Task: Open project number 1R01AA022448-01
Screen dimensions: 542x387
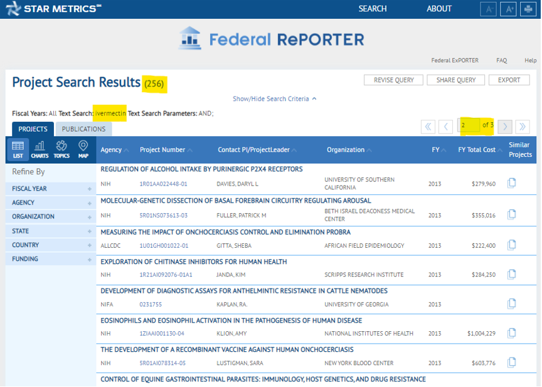Action: (163, 184)
